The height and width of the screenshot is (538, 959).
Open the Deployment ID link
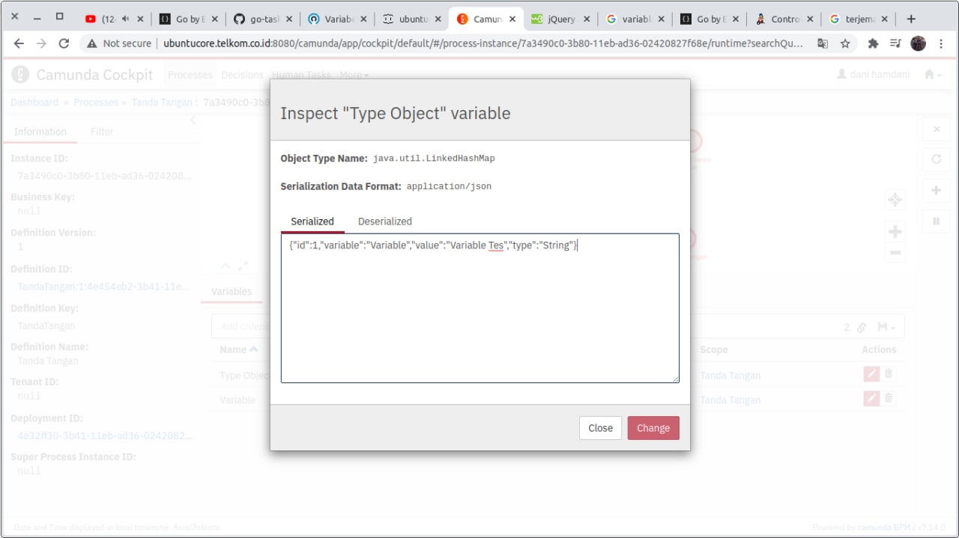105,435
